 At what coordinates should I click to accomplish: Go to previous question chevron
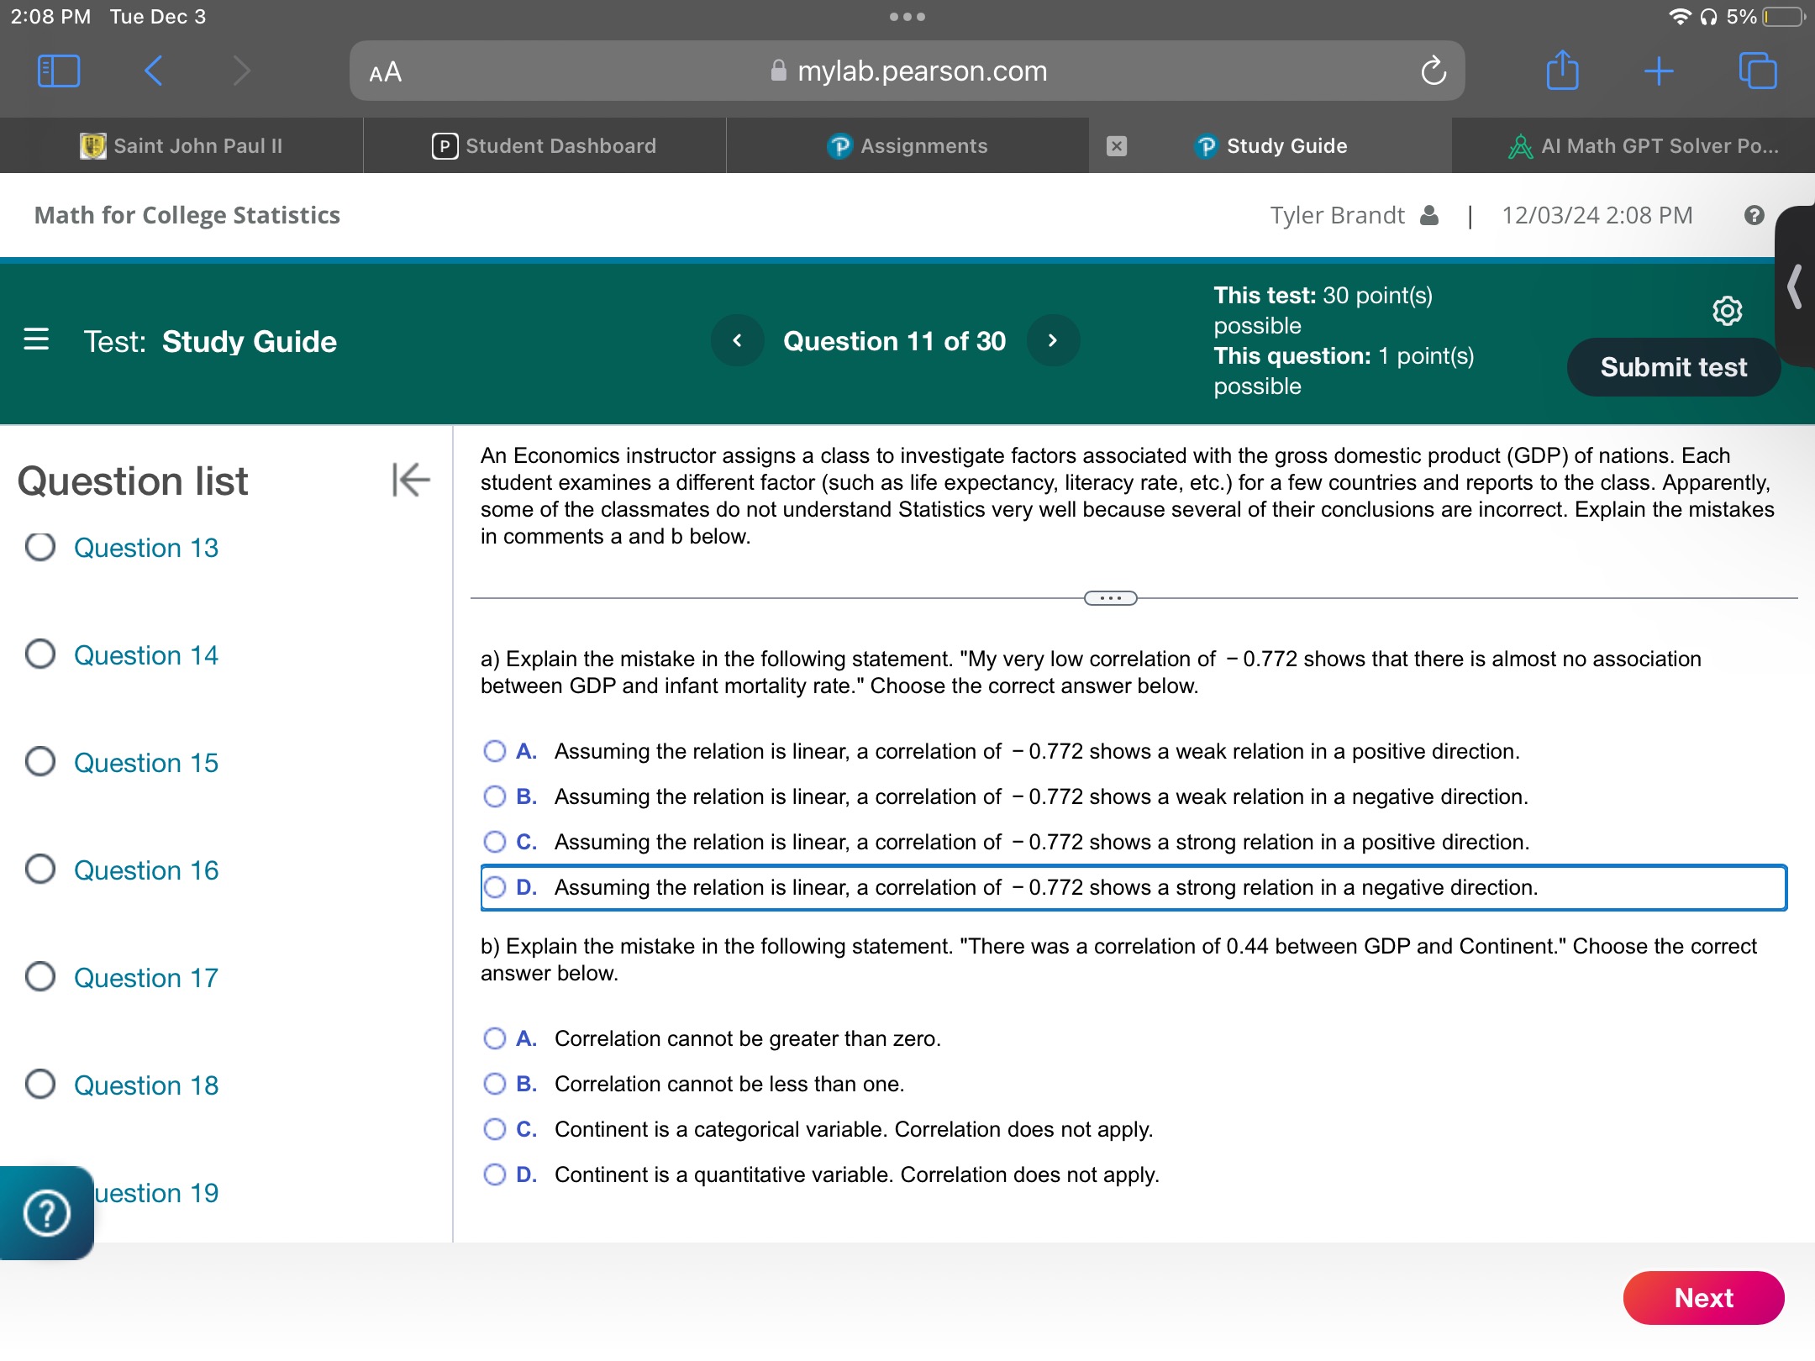coord(737,340)
